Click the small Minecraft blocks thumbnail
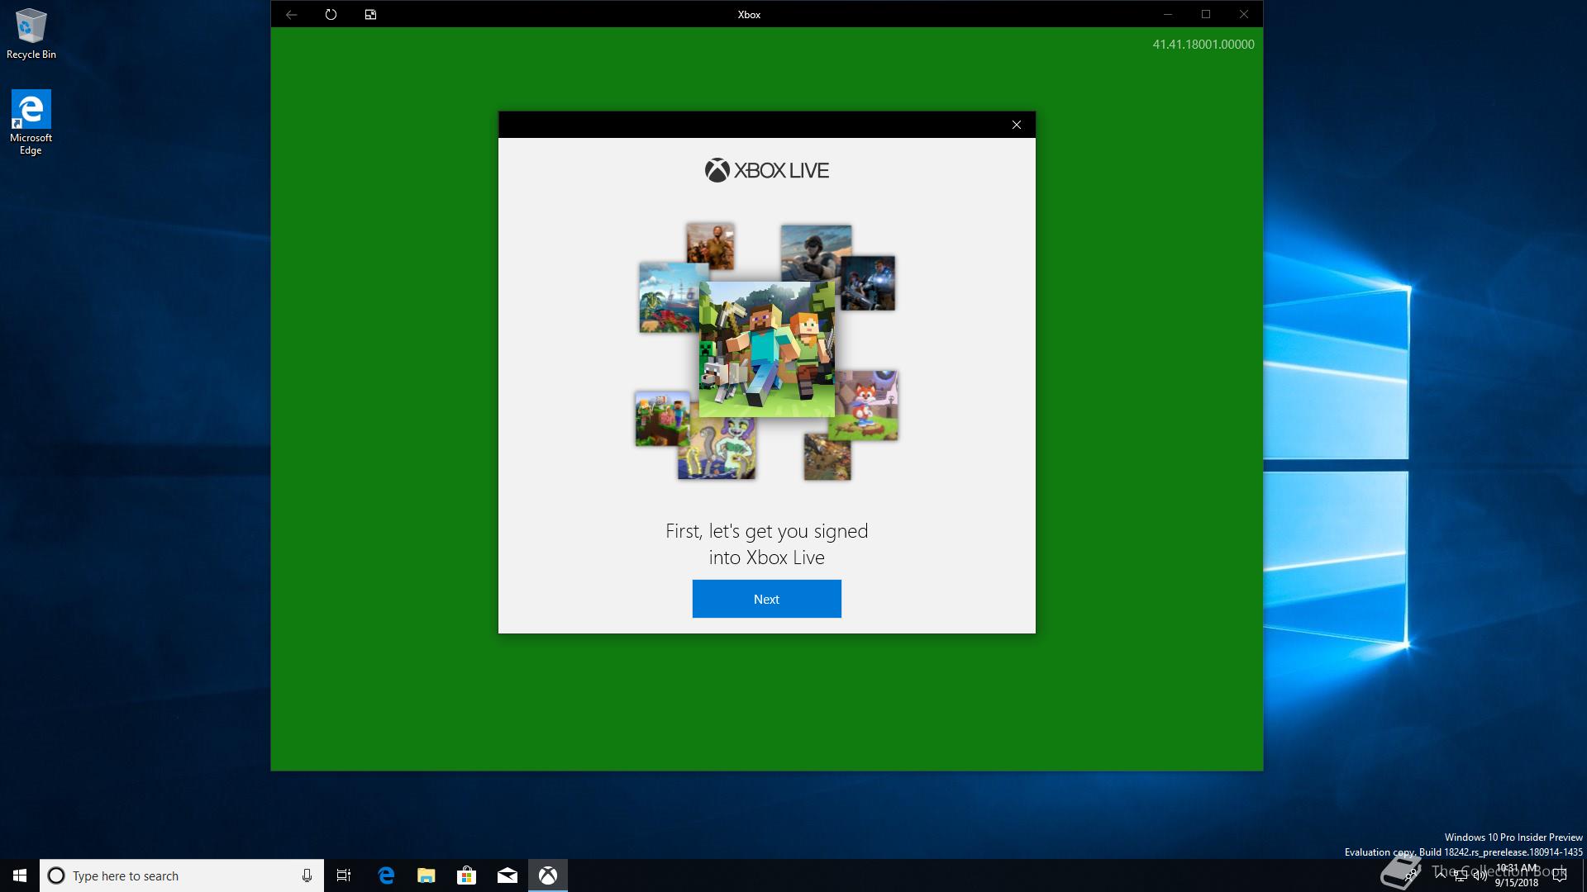1587x892 pixels. click(x=662, y=419)
